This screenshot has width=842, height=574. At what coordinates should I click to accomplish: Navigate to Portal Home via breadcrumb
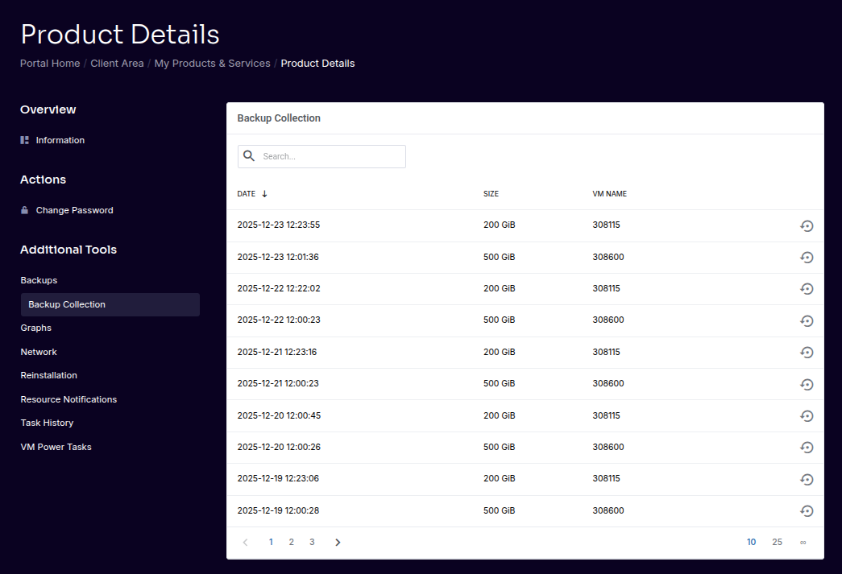(x=49, y=63)
